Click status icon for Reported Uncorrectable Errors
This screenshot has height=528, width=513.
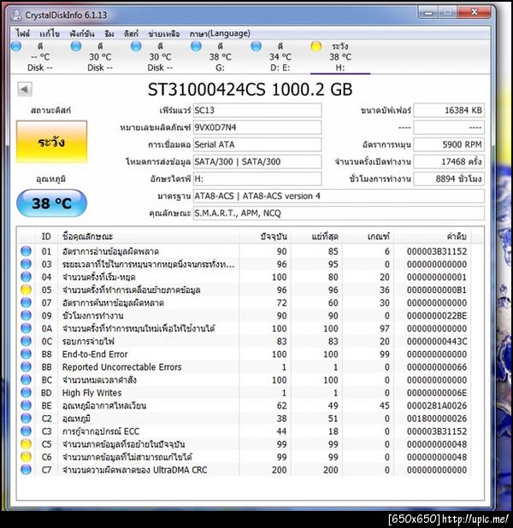coord(26,367)
